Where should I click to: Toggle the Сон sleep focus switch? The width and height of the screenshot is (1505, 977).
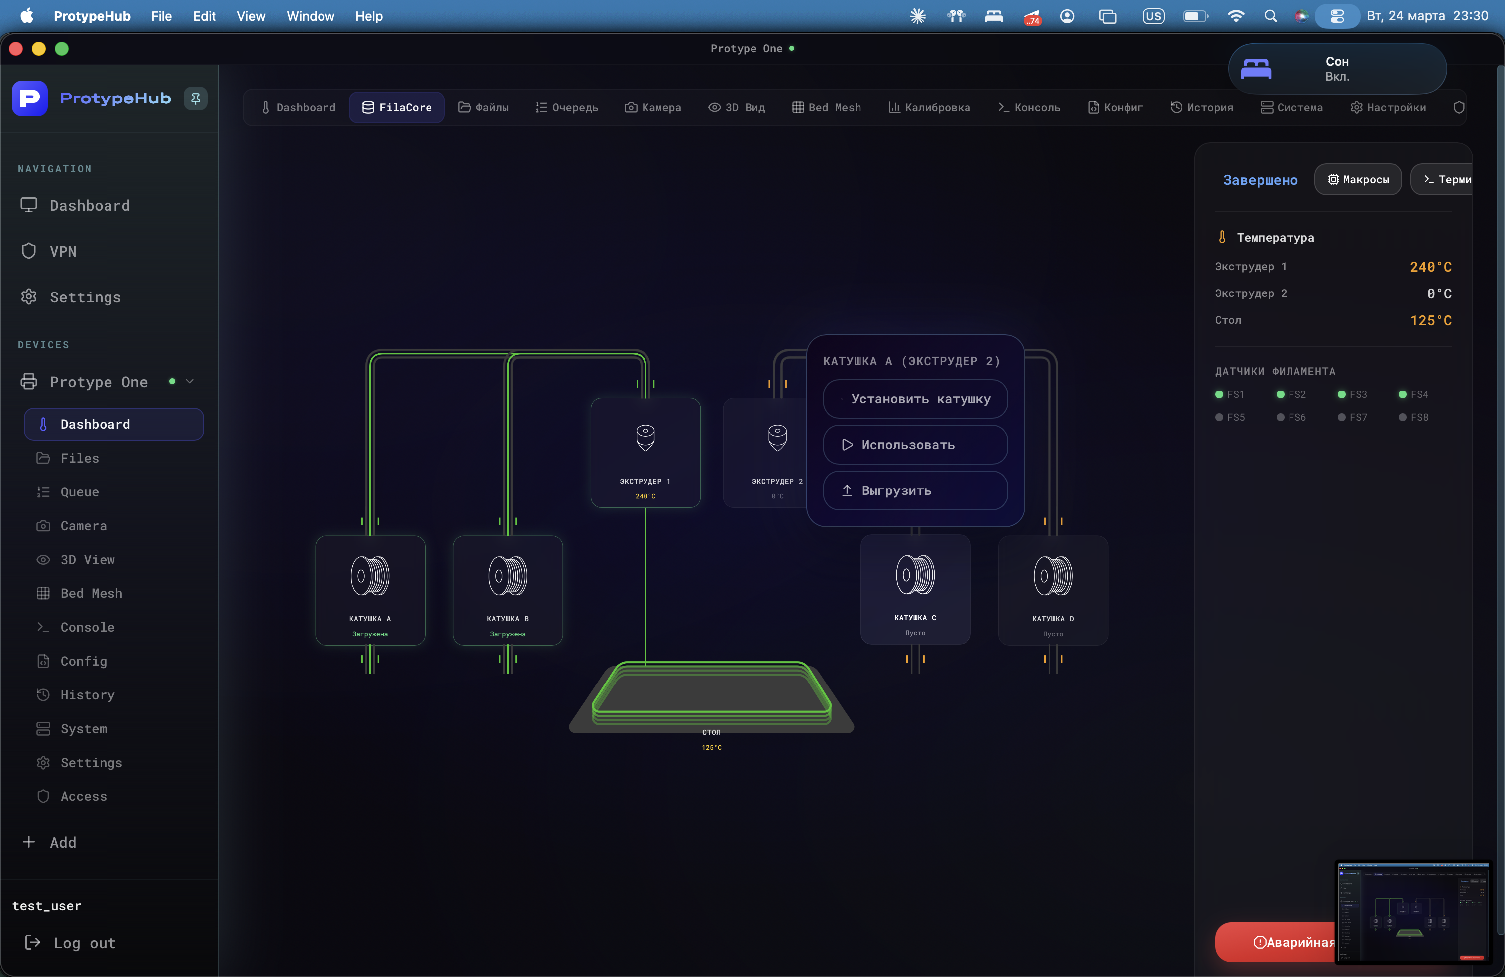pyautogui.click(x=1256, y=68)
